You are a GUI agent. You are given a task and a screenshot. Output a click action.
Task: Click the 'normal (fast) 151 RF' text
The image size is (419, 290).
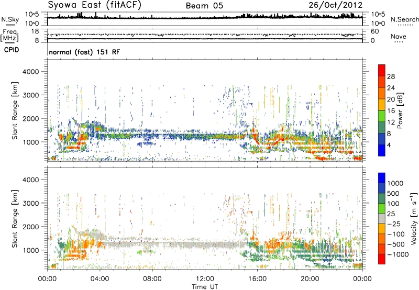click(x=84, y=52)
